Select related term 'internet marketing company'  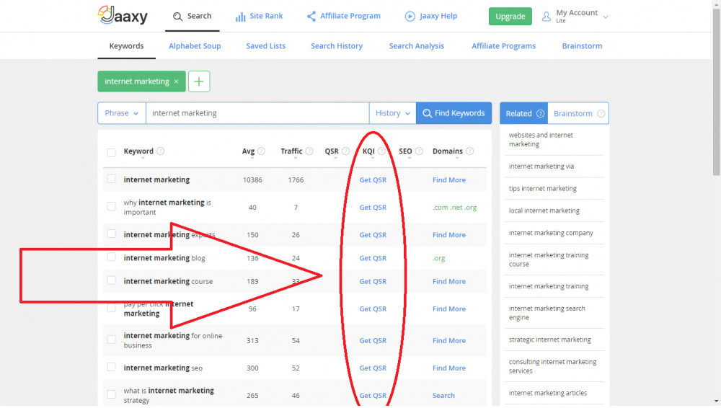tap(551, 233)
